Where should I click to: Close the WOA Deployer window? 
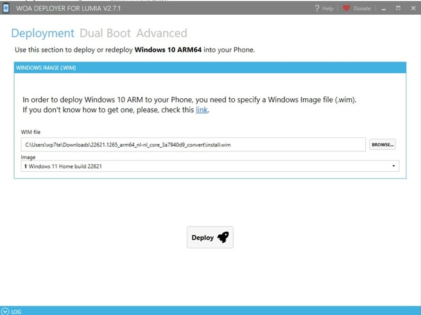point(413,8)
